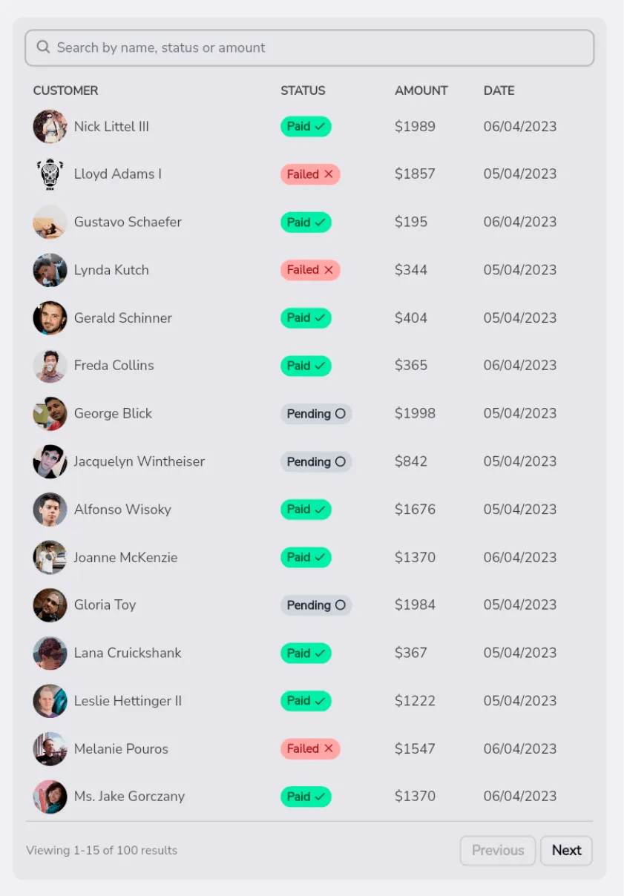The image size is (624, 896).
Task: Click the Pending badge for George Blick
Action: click(x=315, y=414)
